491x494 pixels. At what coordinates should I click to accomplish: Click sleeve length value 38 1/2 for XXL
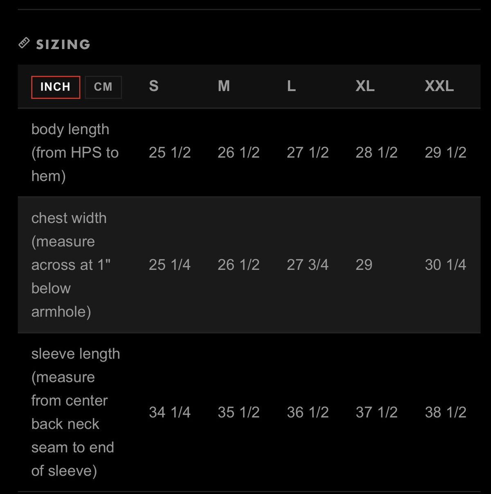point(446,412)
